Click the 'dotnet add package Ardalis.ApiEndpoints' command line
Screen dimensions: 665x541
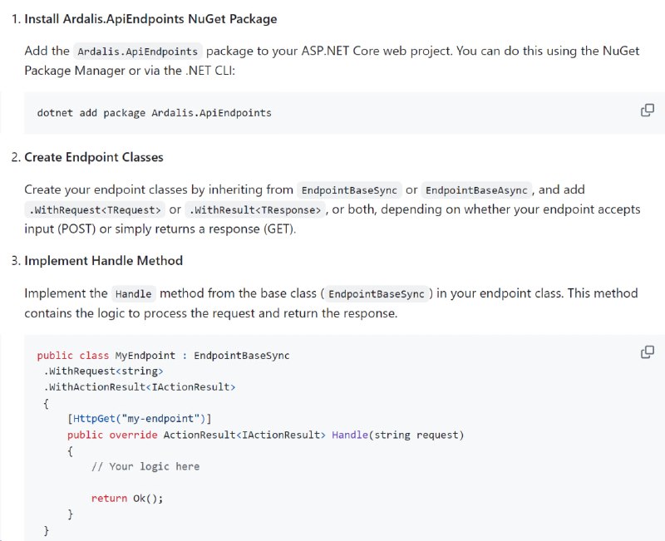pyautogui.click(x=155, y=113)
